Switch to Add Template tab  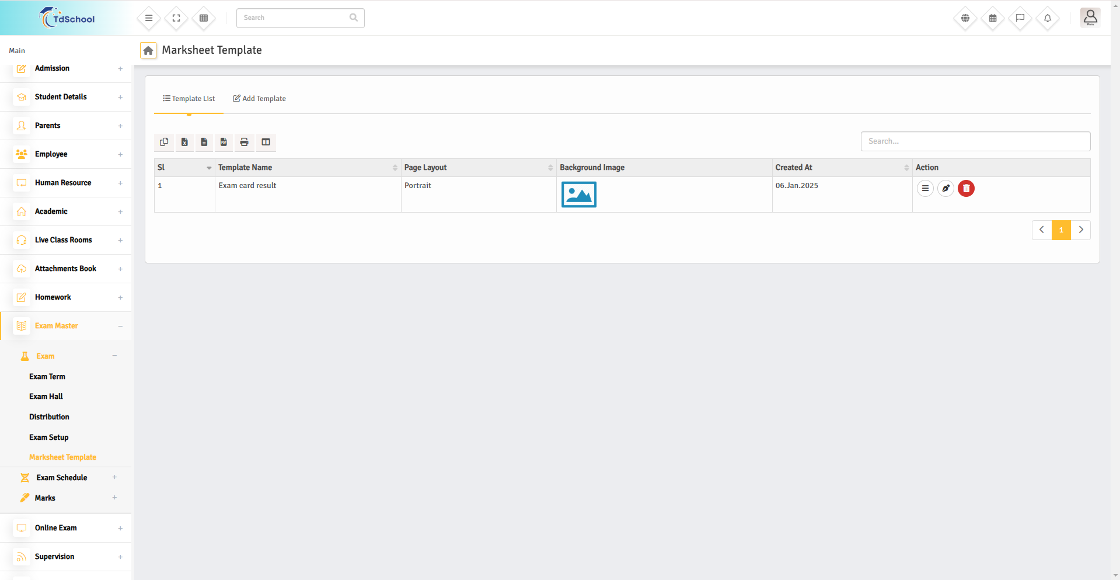click(259, 99)
